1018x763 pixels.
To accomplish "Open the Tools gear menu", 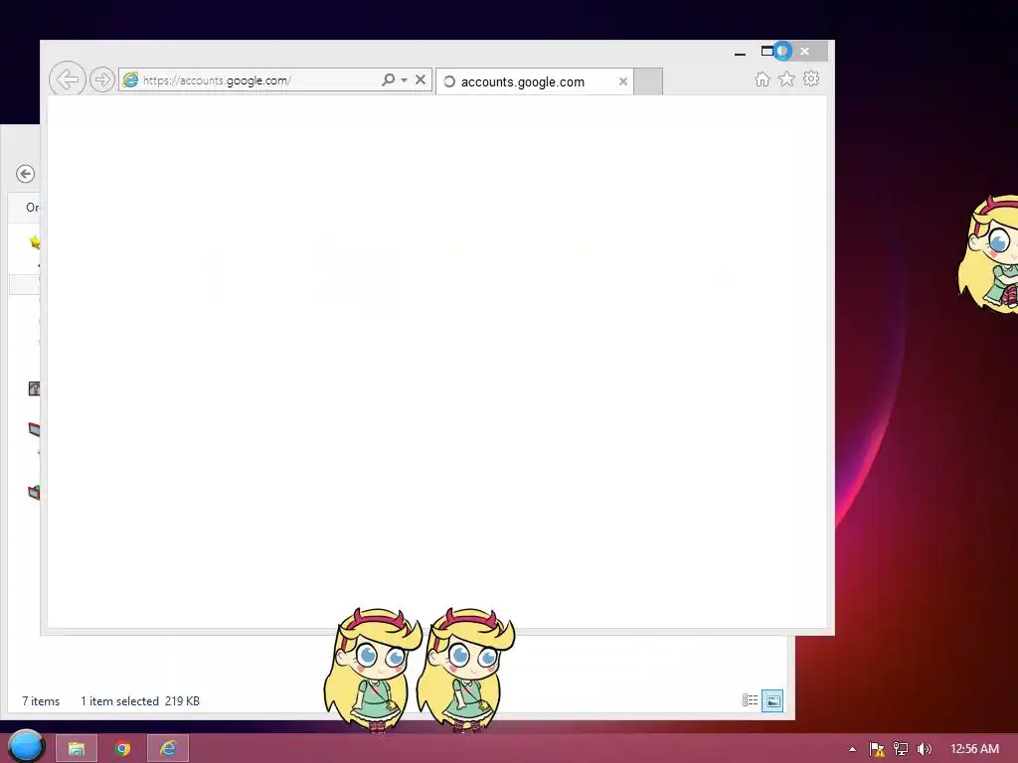I will pos(811,79).
